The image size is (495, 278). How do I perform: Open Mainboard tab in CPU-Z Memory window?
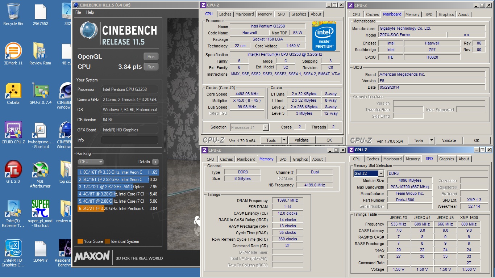246,159
